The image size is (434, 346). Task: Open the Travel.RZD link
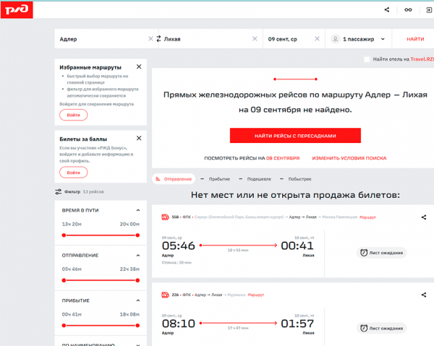coord(422,59)
